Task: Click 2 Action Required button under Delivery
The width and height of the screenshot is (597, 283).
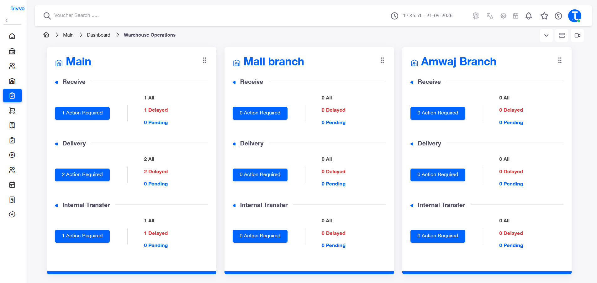Action: [82, 174]
